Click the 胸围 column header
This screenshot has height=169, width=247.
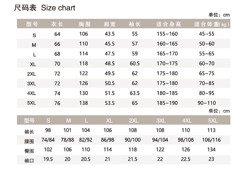[84, 24]
